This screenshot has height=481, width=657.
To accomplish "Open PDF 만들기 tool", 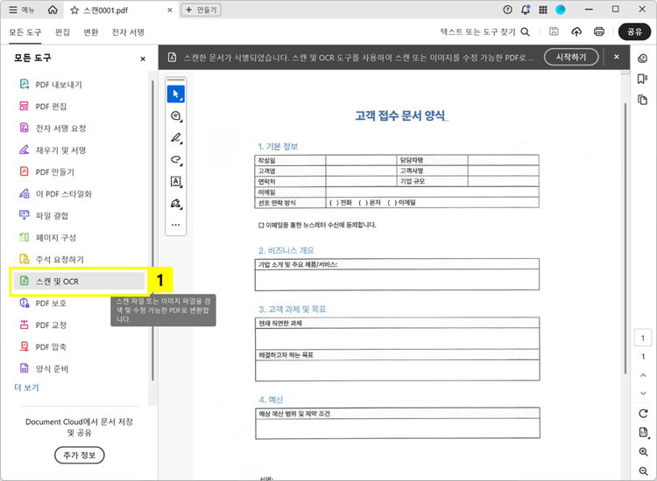I will pyautogui.click(x=79, y=172).
